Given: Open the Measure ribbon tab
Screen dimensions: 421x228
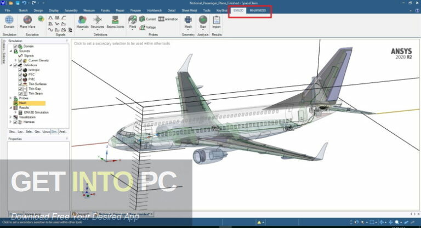Looking at the screenshot, I should (89, 10).
